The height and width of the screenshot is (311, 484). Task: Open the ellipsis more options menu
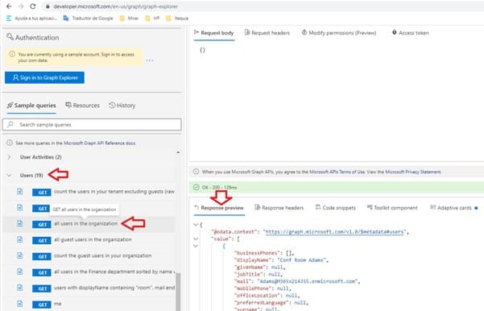(x=150, y=60)
